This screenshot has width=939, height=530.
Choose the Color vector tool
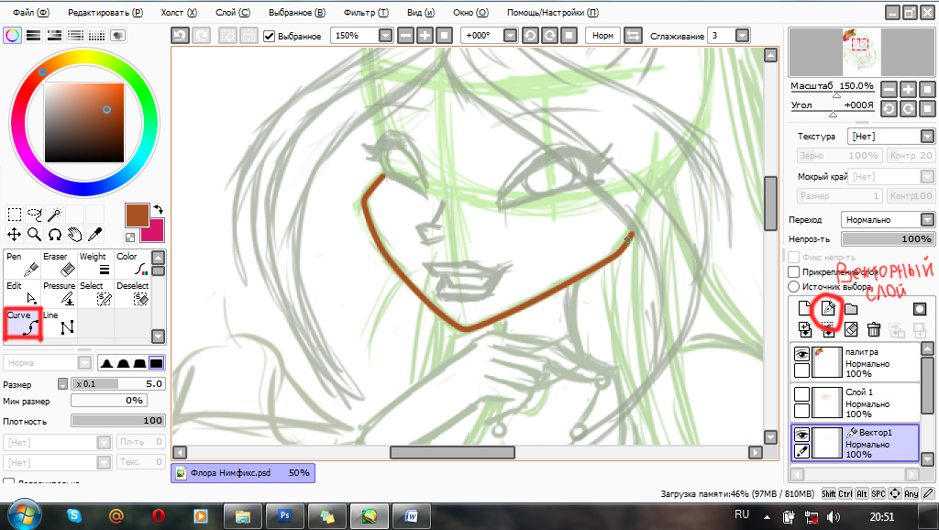pyautogui.click(x=132, y=264)
